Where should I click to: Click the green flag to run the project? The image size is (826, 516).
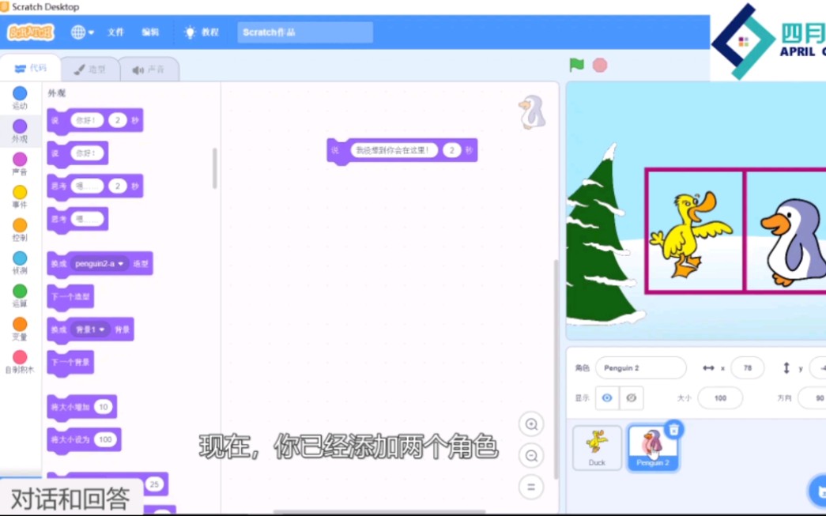(575, 66)
